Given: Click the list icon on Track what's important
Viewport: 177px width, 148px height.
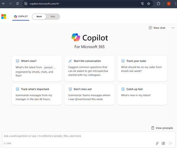Looking at the screenshot, I should coord(18,89).
